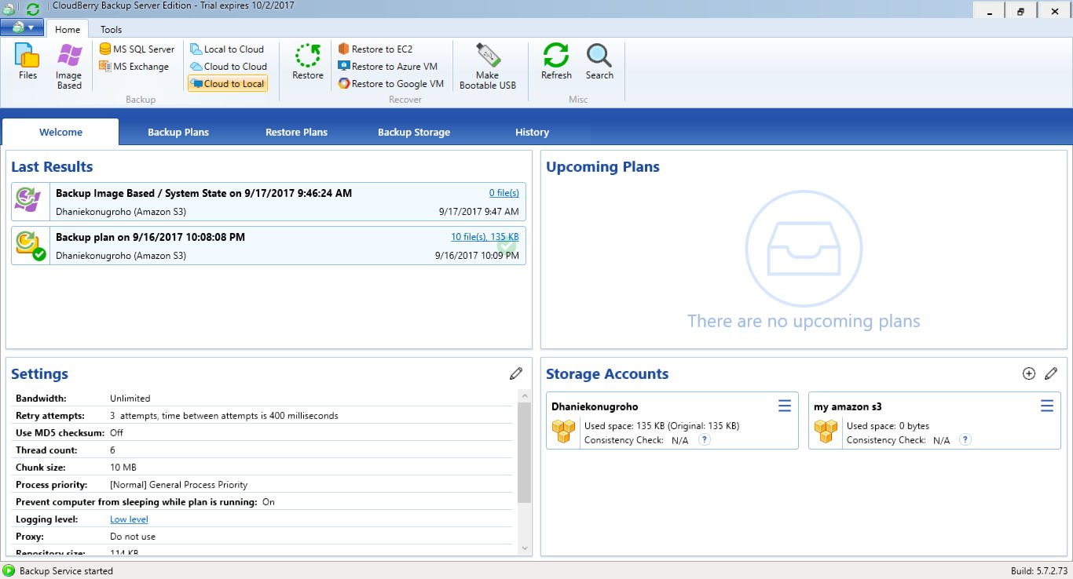Make a bootable USB drive
1073x579 pixels.
pos(488,66)
